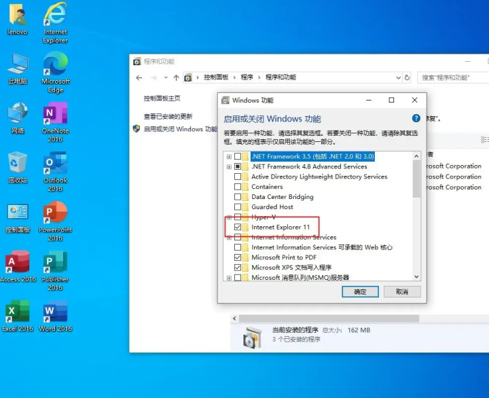Screen dimensions: 489x398
Task: Open the Publisher 2016 desktop shortcut
Action: click(x=55, y=265)
